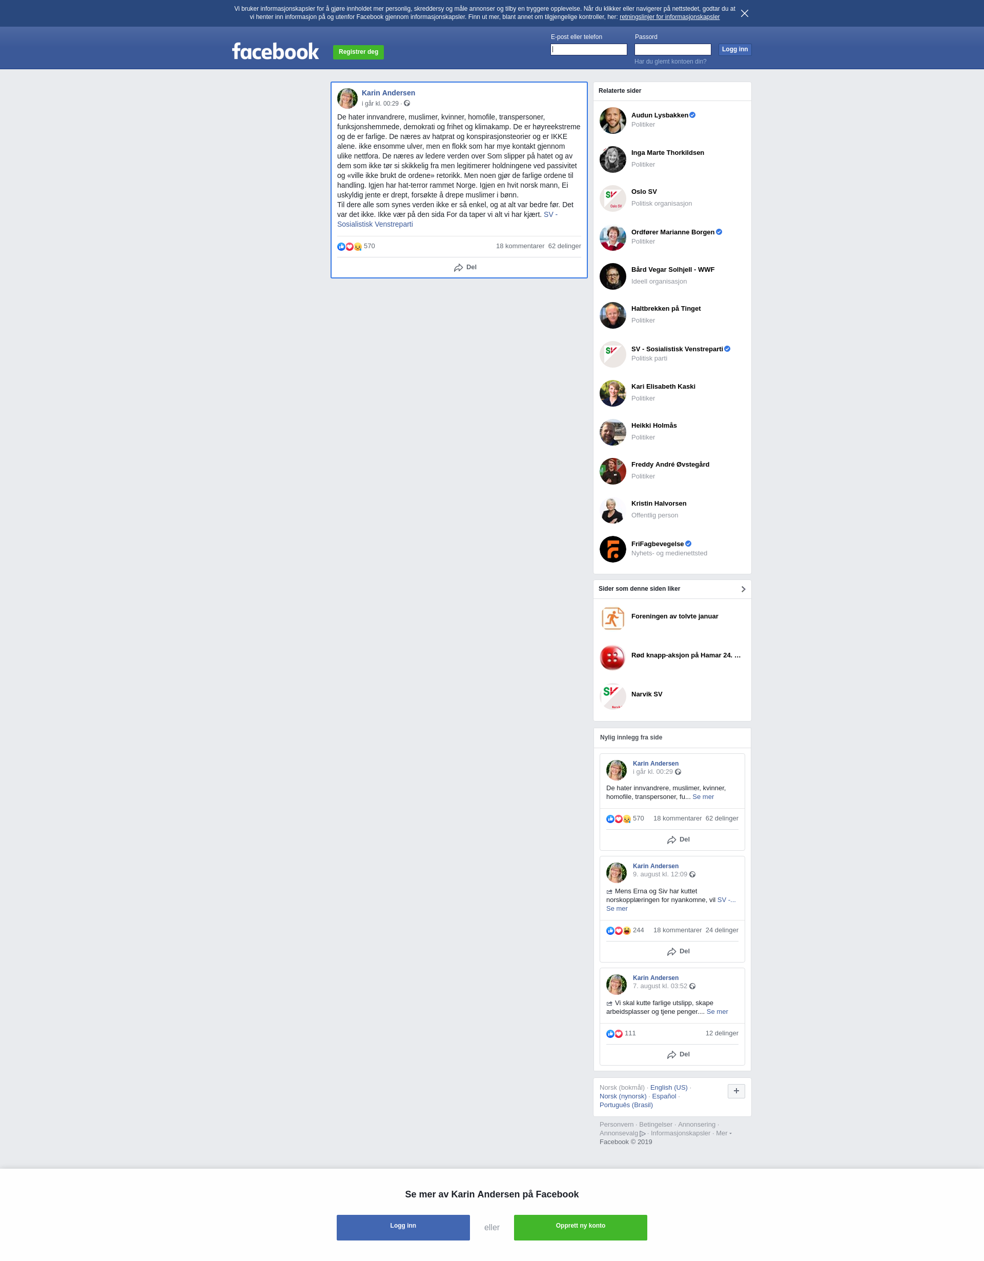Click the Facebook logo in the header
This screenshot has height=1261, width=984.
coord(275,51)
